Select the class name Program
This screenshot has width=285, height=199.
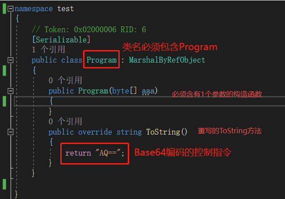click(x=101, y=60)
